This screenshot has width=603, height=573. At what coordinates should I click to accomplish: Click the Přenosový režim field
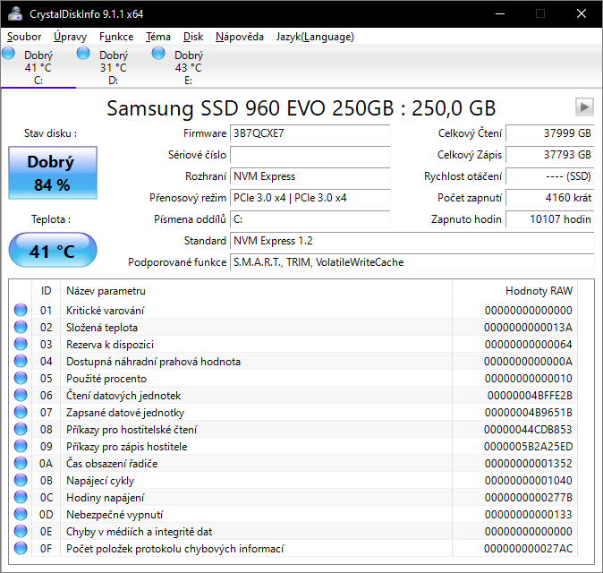point(310,198)
